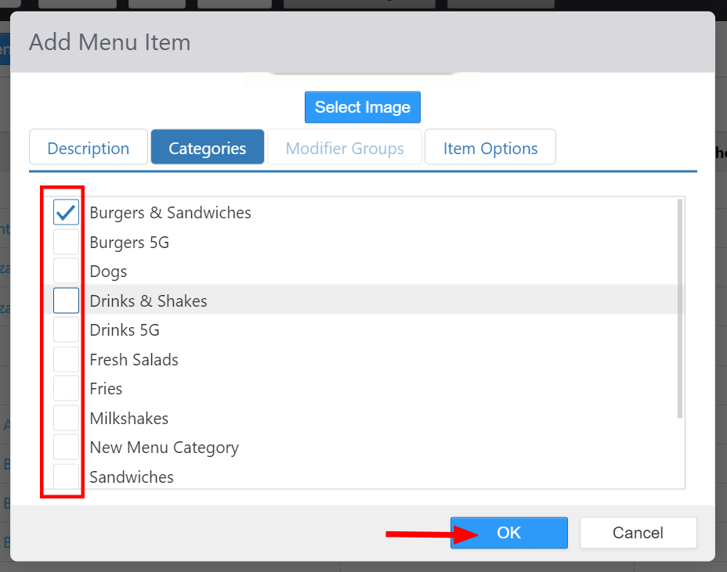
Task: Confirm with the OK button
Action: (x=508, y=533)
